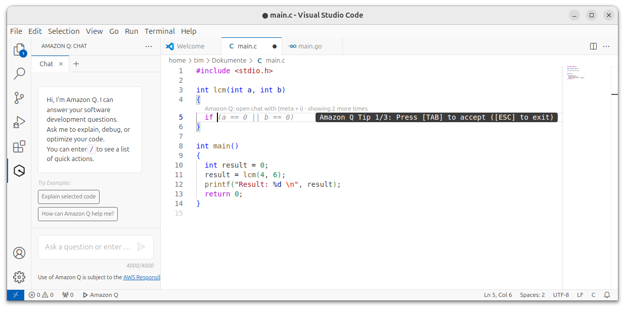The width and height of the screenshot is (625, 309).
Task: Add a new chat tab with plus
Action: [x=76, y=64]
